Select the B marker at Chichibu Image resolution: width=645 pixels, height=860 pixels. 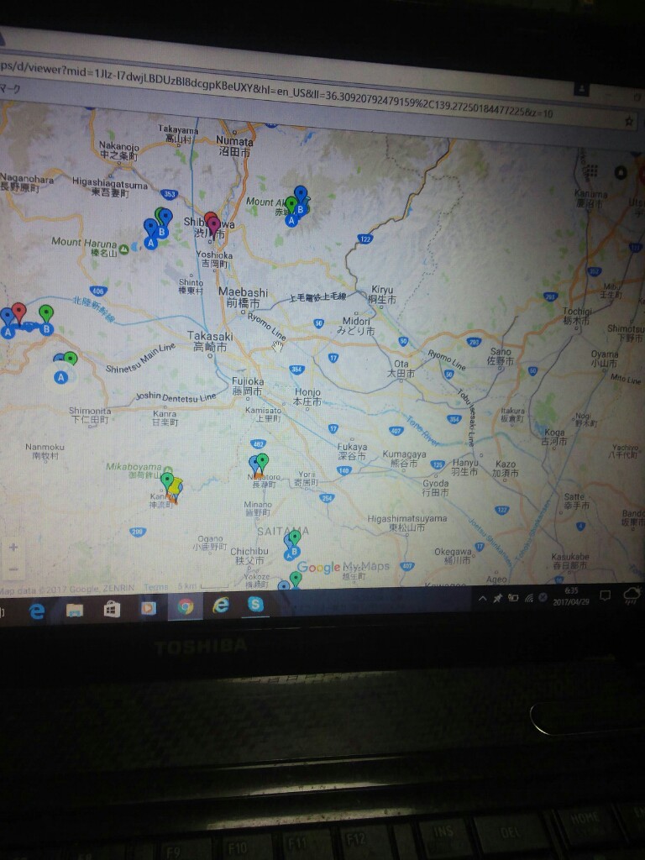pyautogui.click(x=295, y=552)
